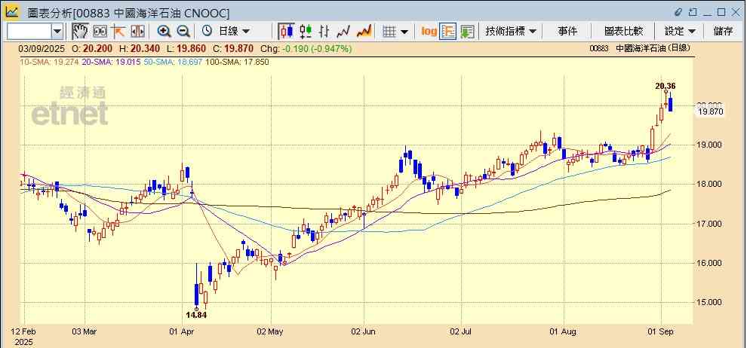This screenshot has height=348, width=747.
Task: Click the 00883 中國海洋石油 (日線) chart label
Action: [639, 48]
